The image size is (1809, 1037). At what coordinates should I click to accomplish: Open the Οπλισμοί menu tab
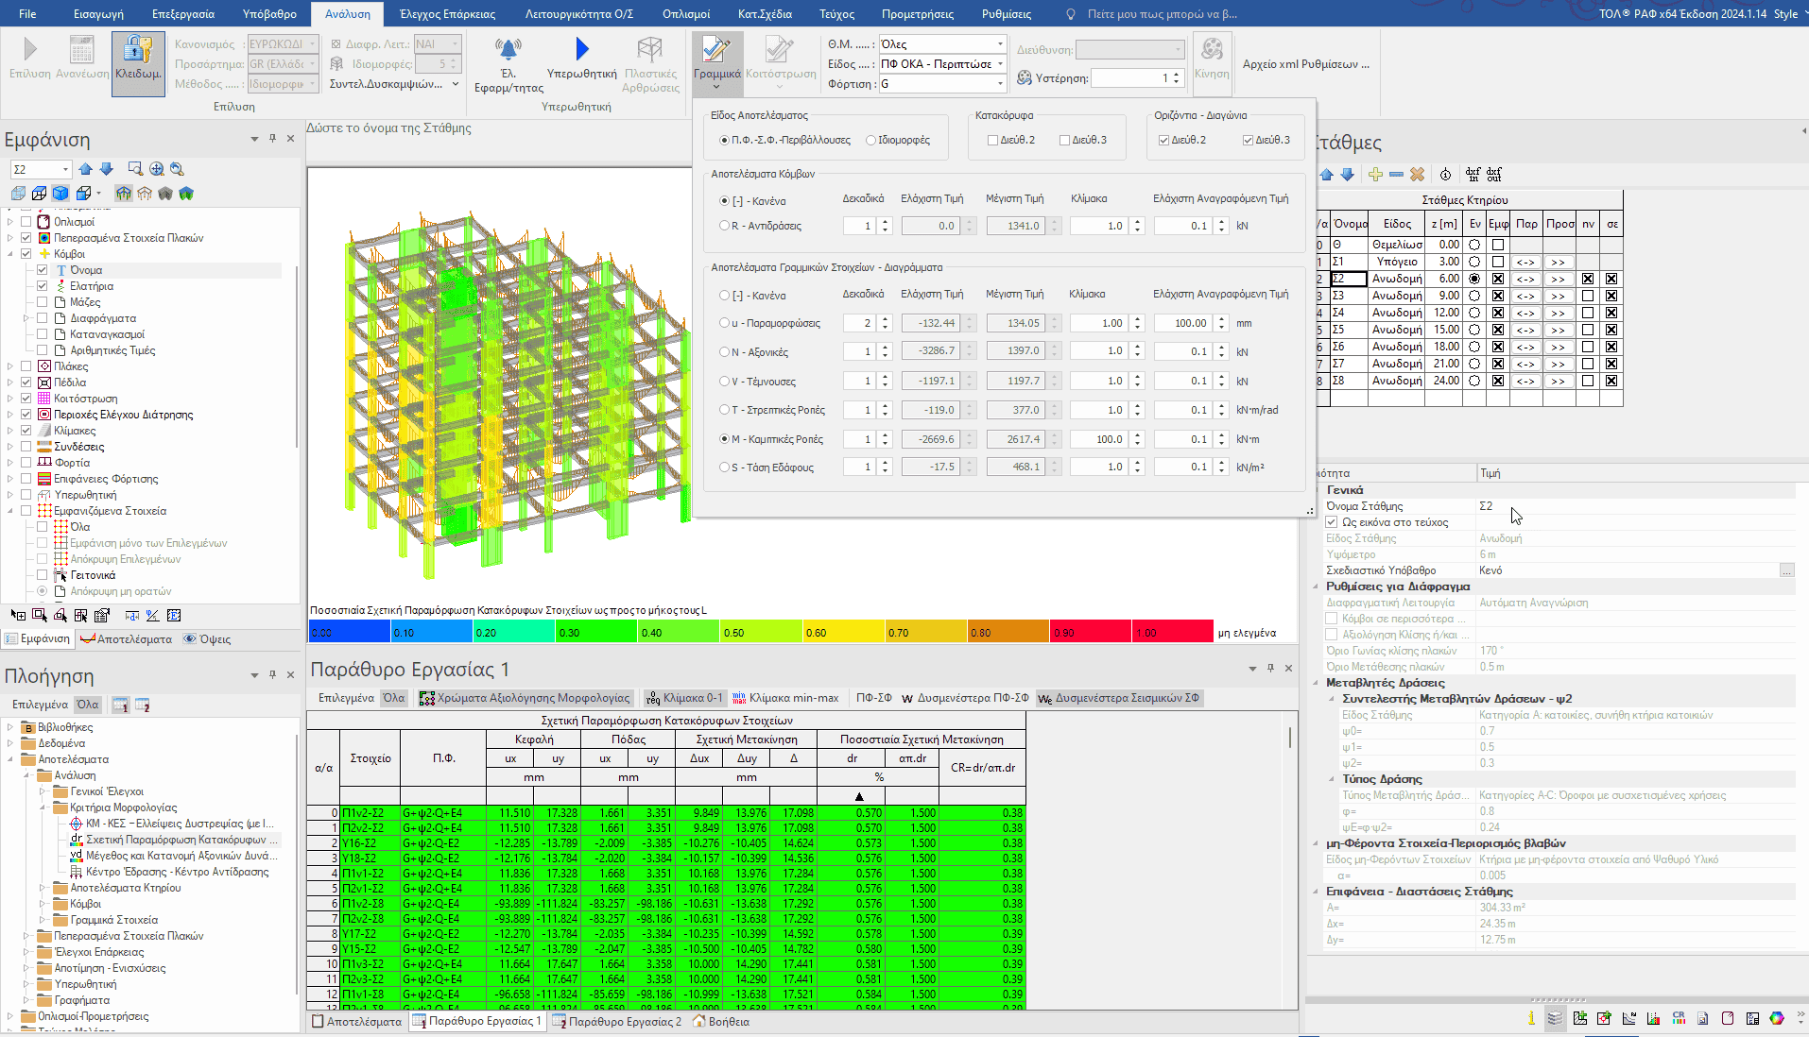pyautogui.click(x=686, y=14)
